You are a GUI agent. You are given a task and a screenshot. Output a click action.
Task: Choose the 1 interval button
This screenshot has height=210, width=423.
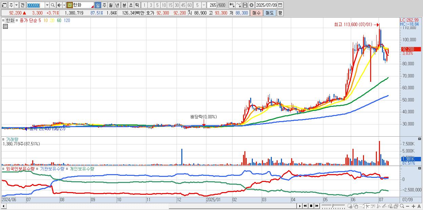point(144,5)
